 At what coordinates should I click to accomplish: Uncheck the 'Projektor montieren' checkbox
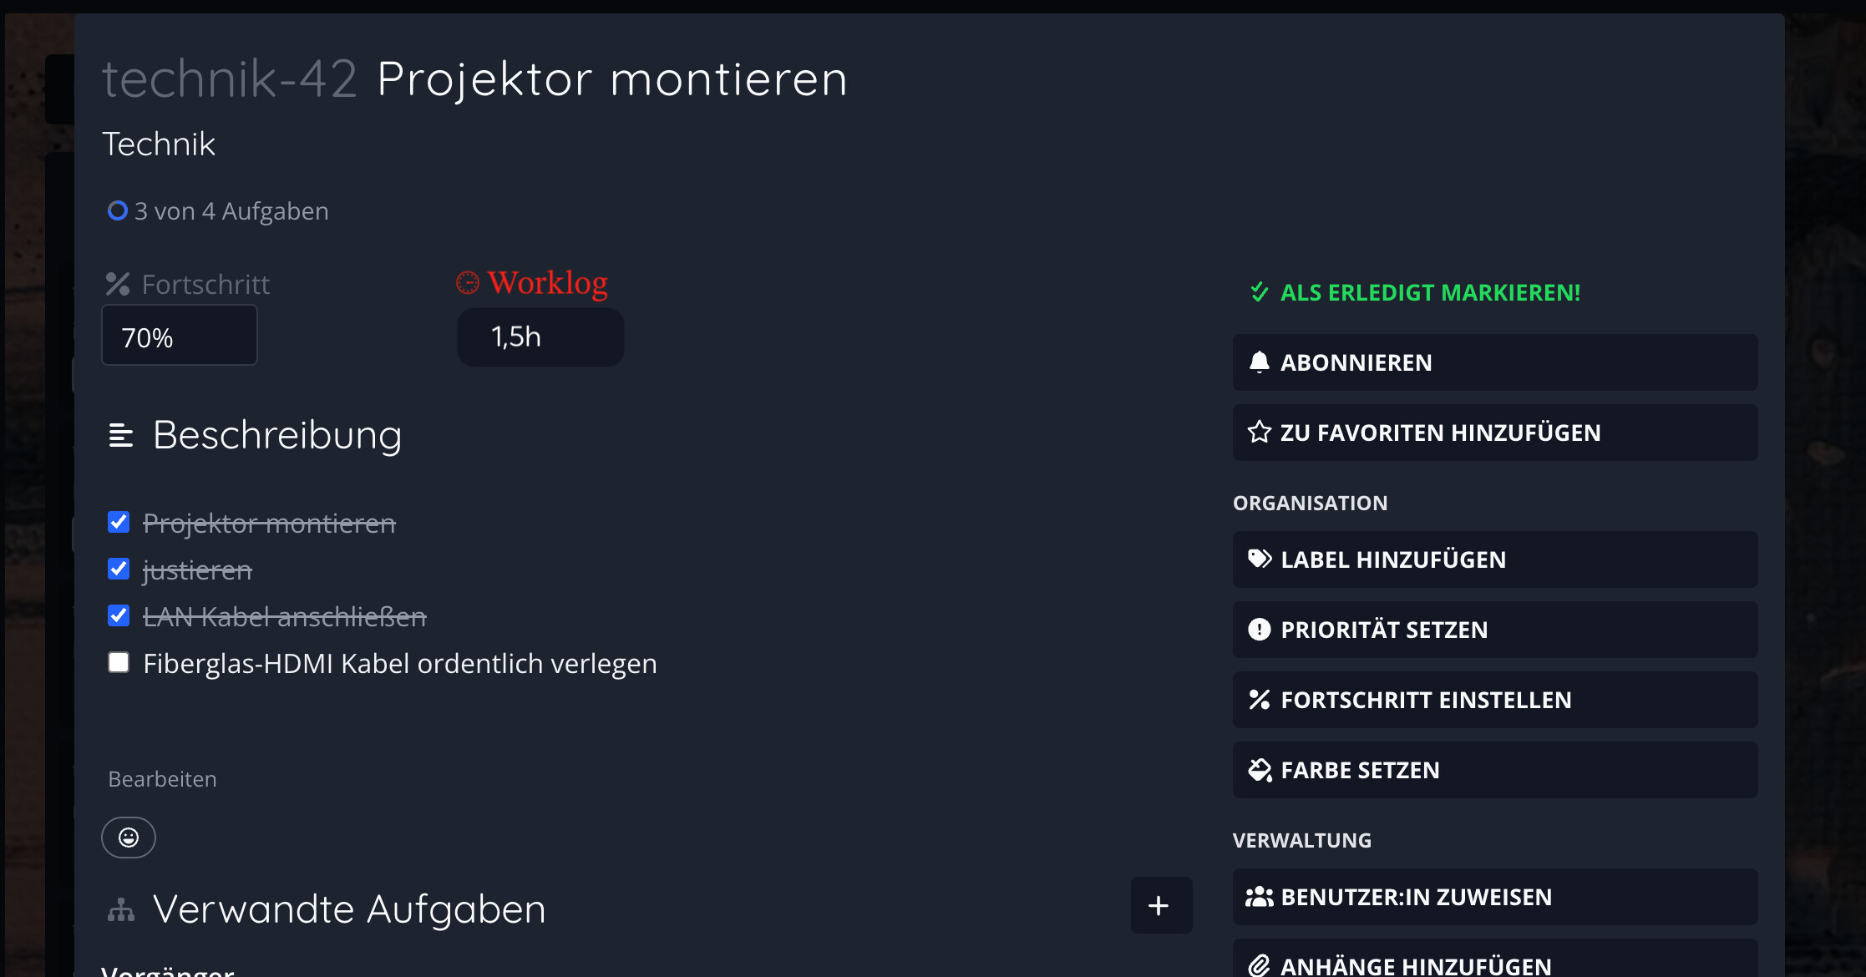pyautogui.click(x=119, y=523)
